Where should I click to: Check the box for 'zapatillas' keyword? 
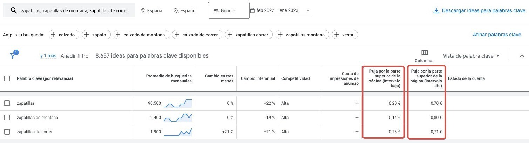(7, 103)
